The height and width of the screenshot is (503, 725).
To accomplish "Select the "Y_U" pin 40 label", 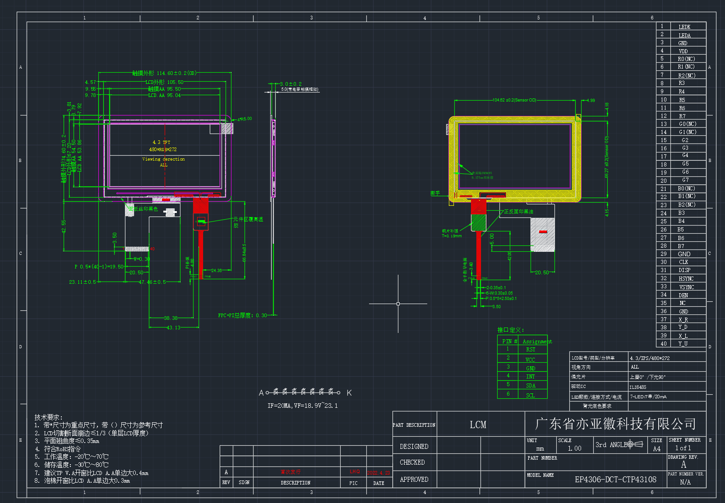I will (x=683, y=344).
